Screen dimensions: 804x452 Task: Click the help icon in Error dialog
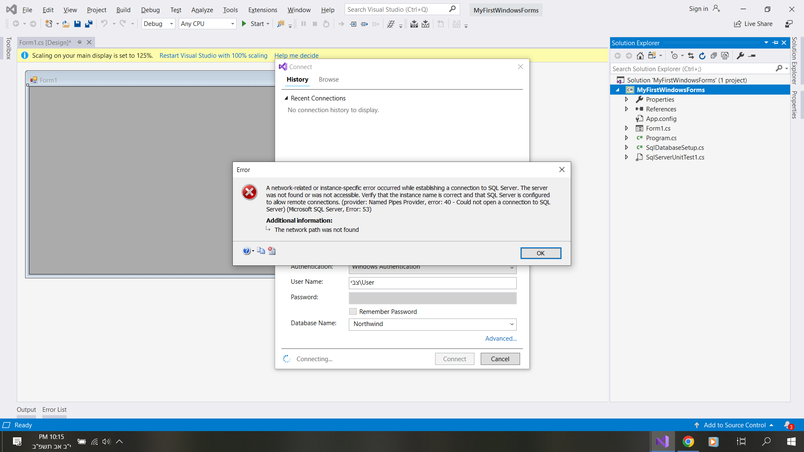coord(246,251)
